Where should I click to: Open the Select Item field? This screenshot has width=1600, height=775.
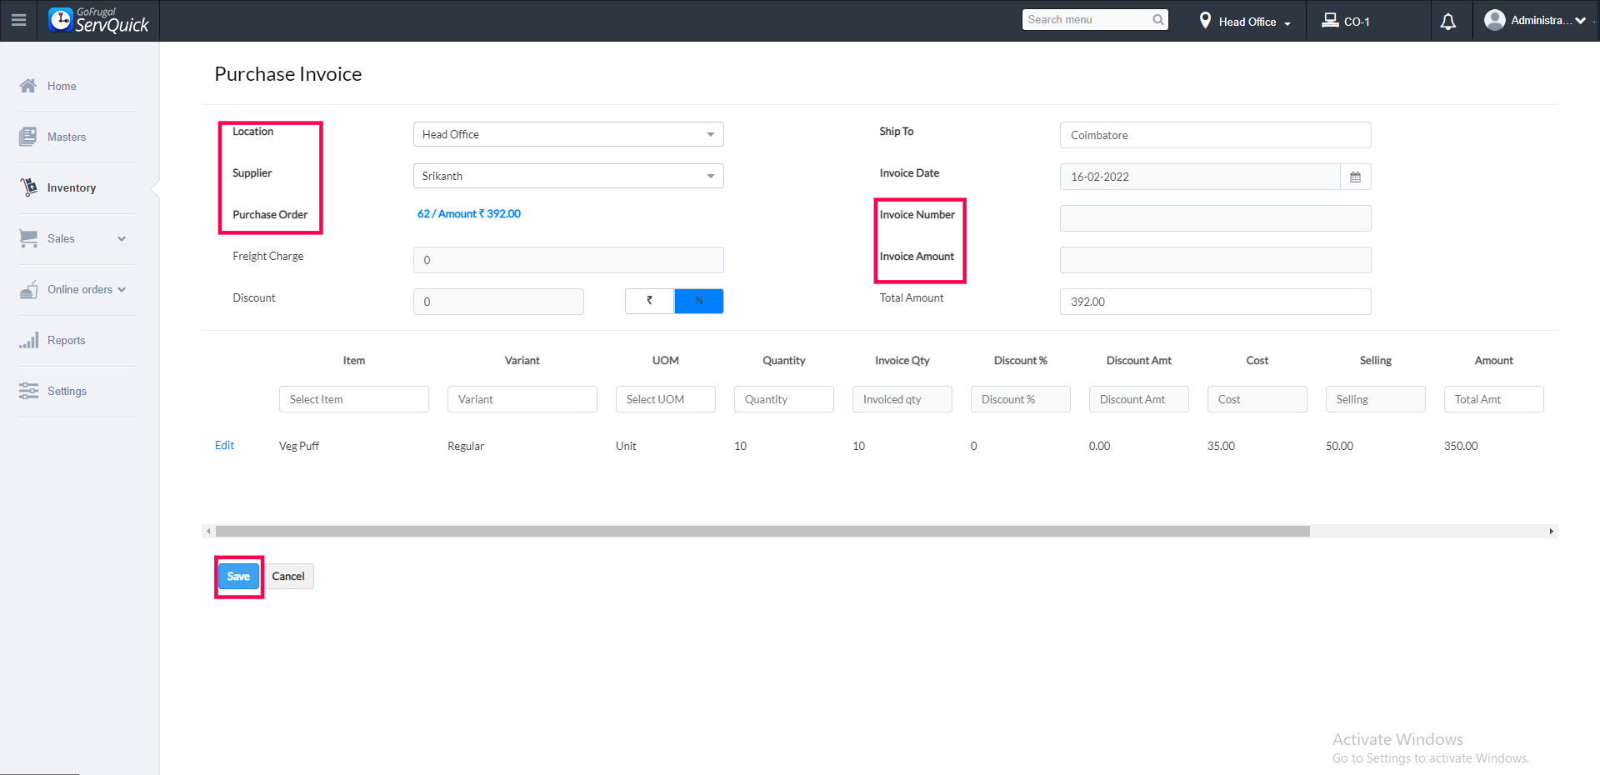click(x=354, y=399)
